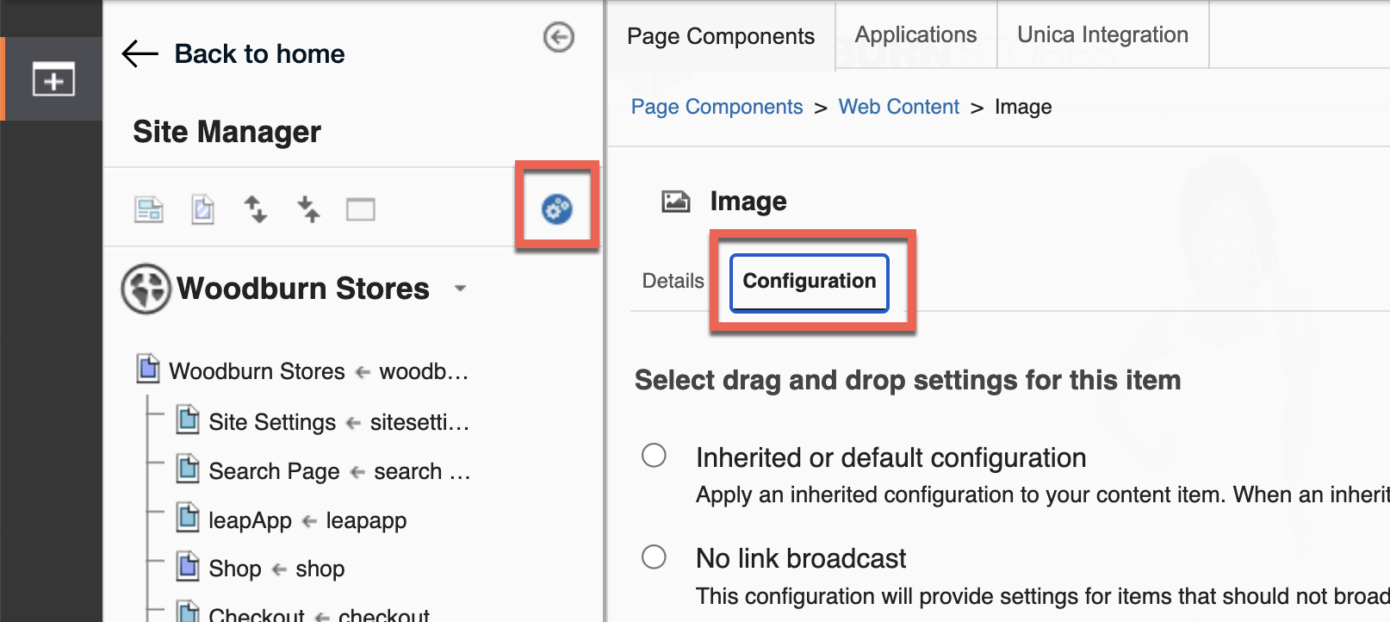Click the move up/down arrows icon

coord(256,209)
